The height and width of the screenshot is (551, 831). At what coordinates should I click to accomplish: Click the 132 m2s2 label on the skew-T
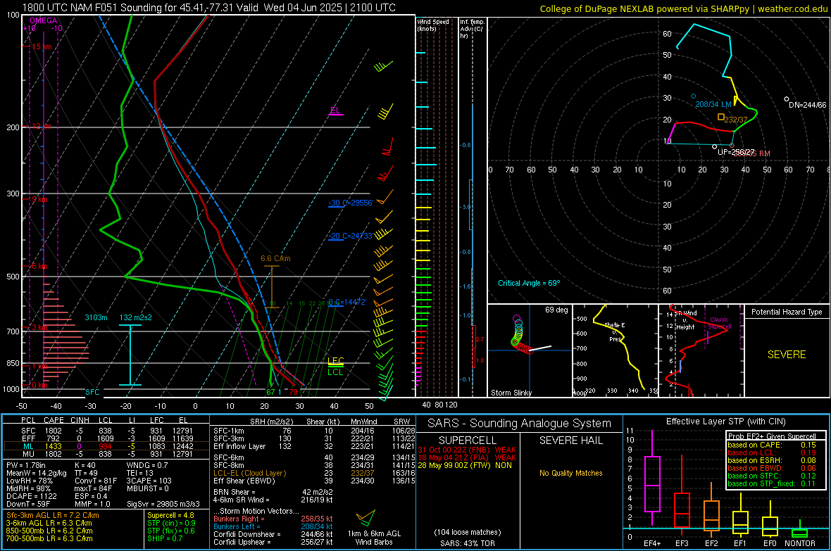tap(136, 317)
